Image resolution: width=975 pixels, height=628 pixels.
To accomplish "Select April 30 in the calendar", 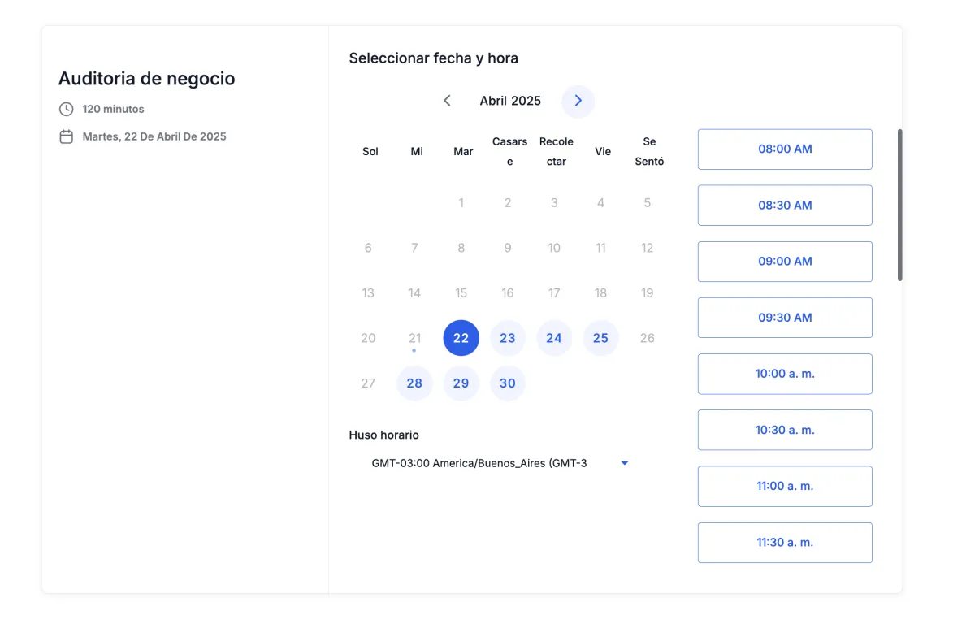I will pyautogui.click(x=508, y=383).
